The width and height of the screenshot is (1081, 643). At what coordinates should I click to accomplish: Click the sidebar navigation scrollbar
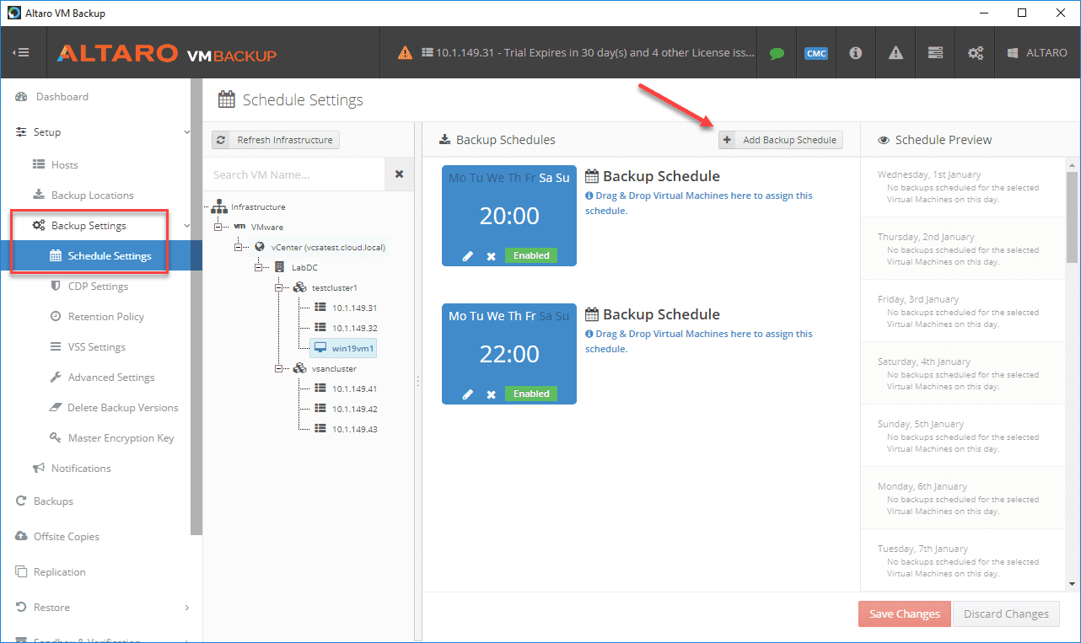pos(196,308)
